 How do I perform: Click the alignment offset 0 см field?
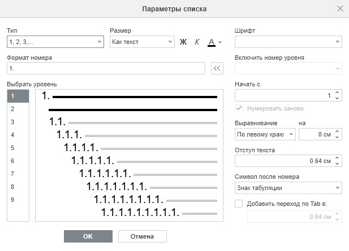tap(316, 134)
